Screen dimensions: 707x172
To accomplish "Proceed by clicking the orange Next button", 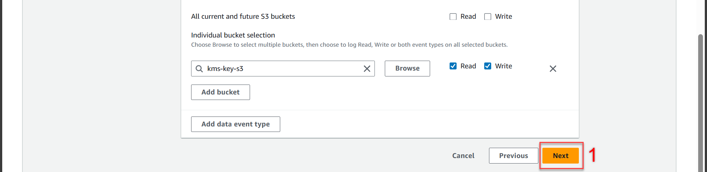I will point(560,156).
